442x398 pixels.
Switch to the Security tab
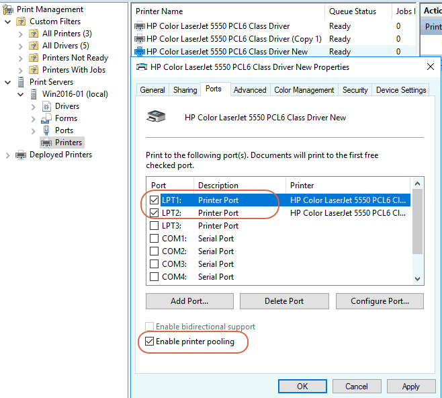[x=355, y=90]
